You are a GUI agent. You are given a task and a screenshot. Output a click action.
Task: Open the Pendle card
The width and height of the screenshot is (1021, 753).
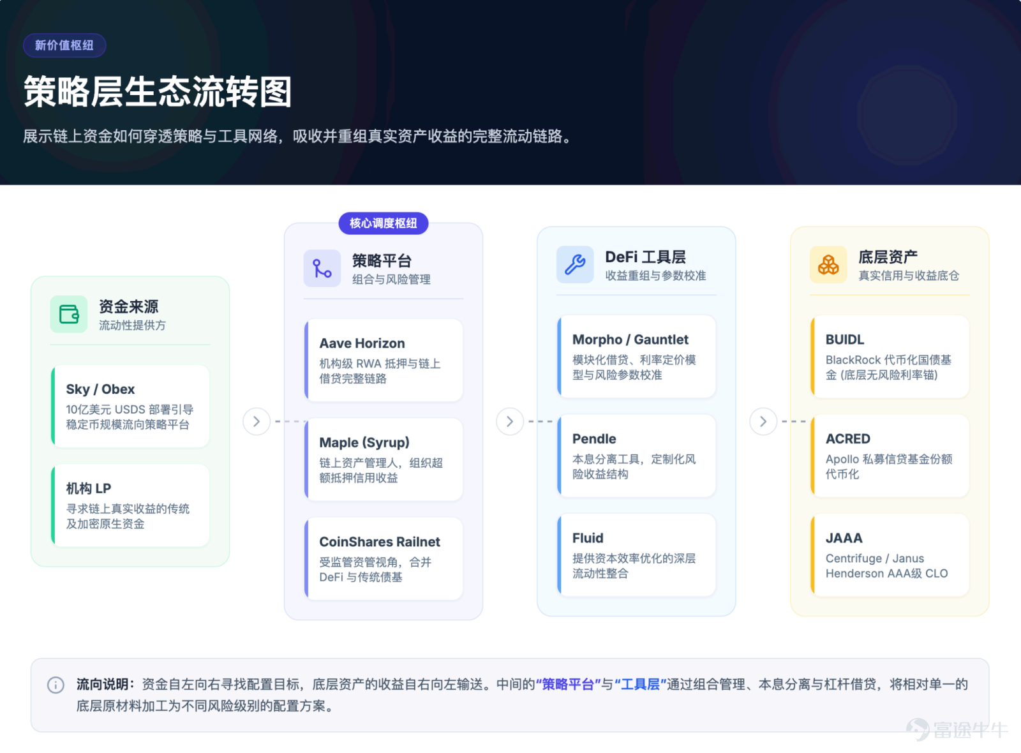pyautogui.click(x=636, y=456)
